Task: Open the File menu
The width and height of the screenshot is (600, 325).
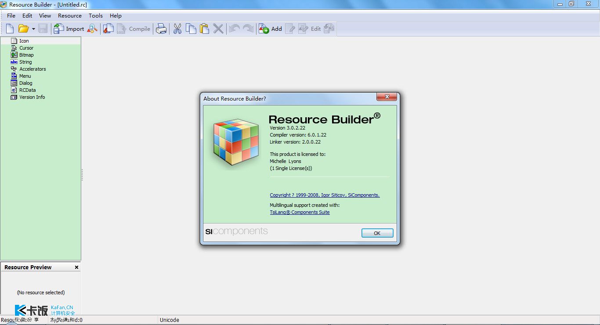Action: click(11, 16)
